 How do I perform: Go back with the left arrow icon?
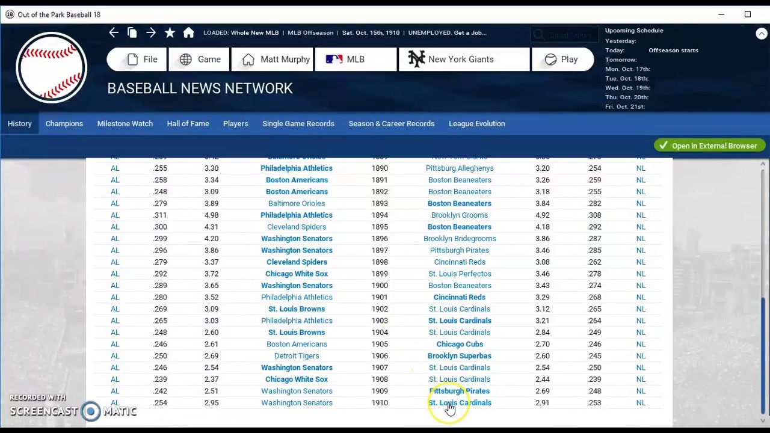click(113, 32)
